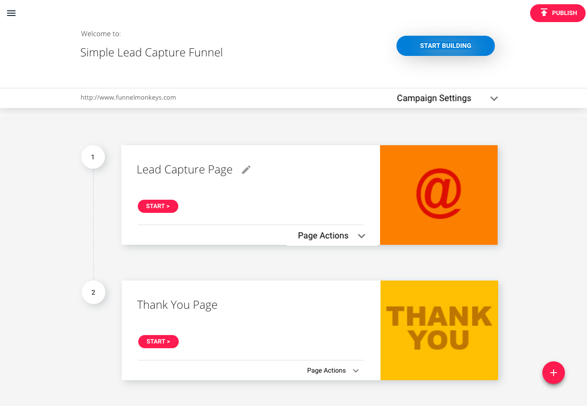Click the Start Building button
The height and width of the screenshot is (406, 587).
[445, 46]
